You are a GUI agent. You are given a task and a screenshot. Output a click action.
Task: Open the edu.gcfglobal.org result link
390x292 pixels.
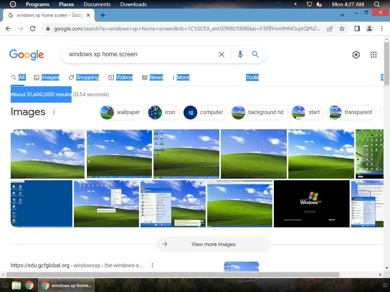77,265
